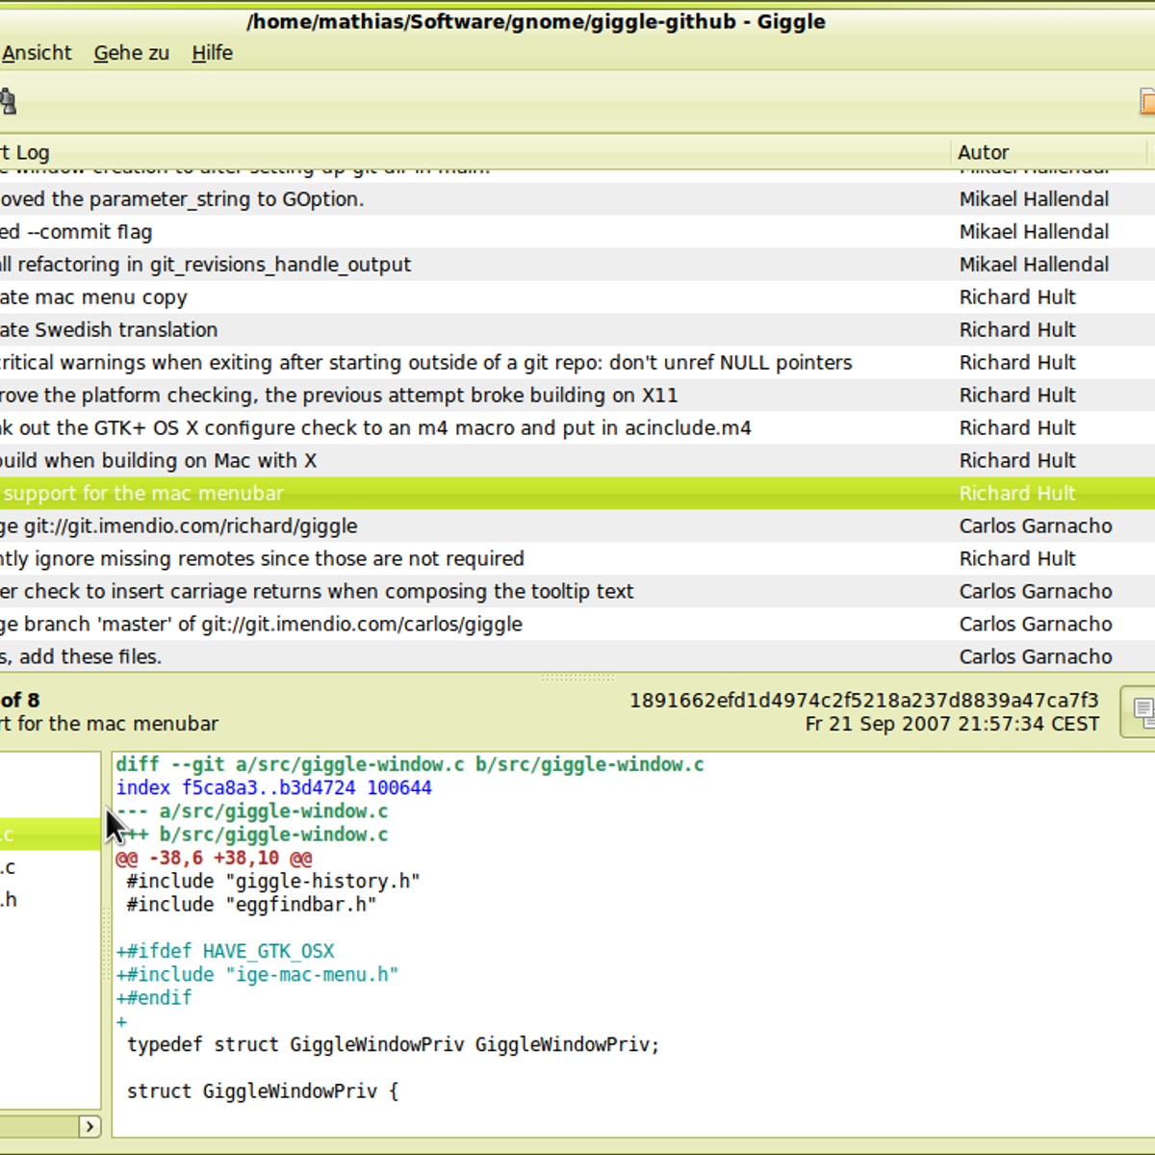Click the pane splitter handle above commit details
Image resolution: width=1155 pixels, height=1155 pixels.
pos(577,678)
